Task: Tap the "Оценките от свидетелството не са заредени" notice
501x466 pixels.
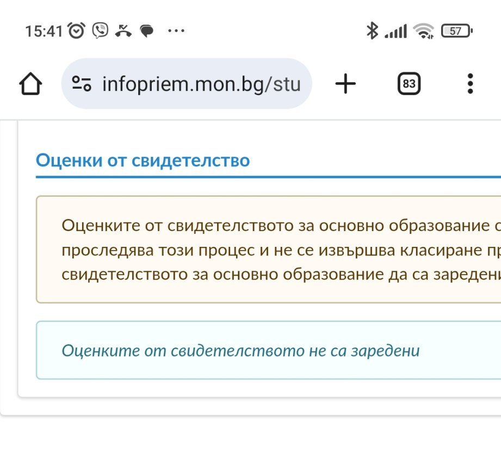Action: point(240,350)
